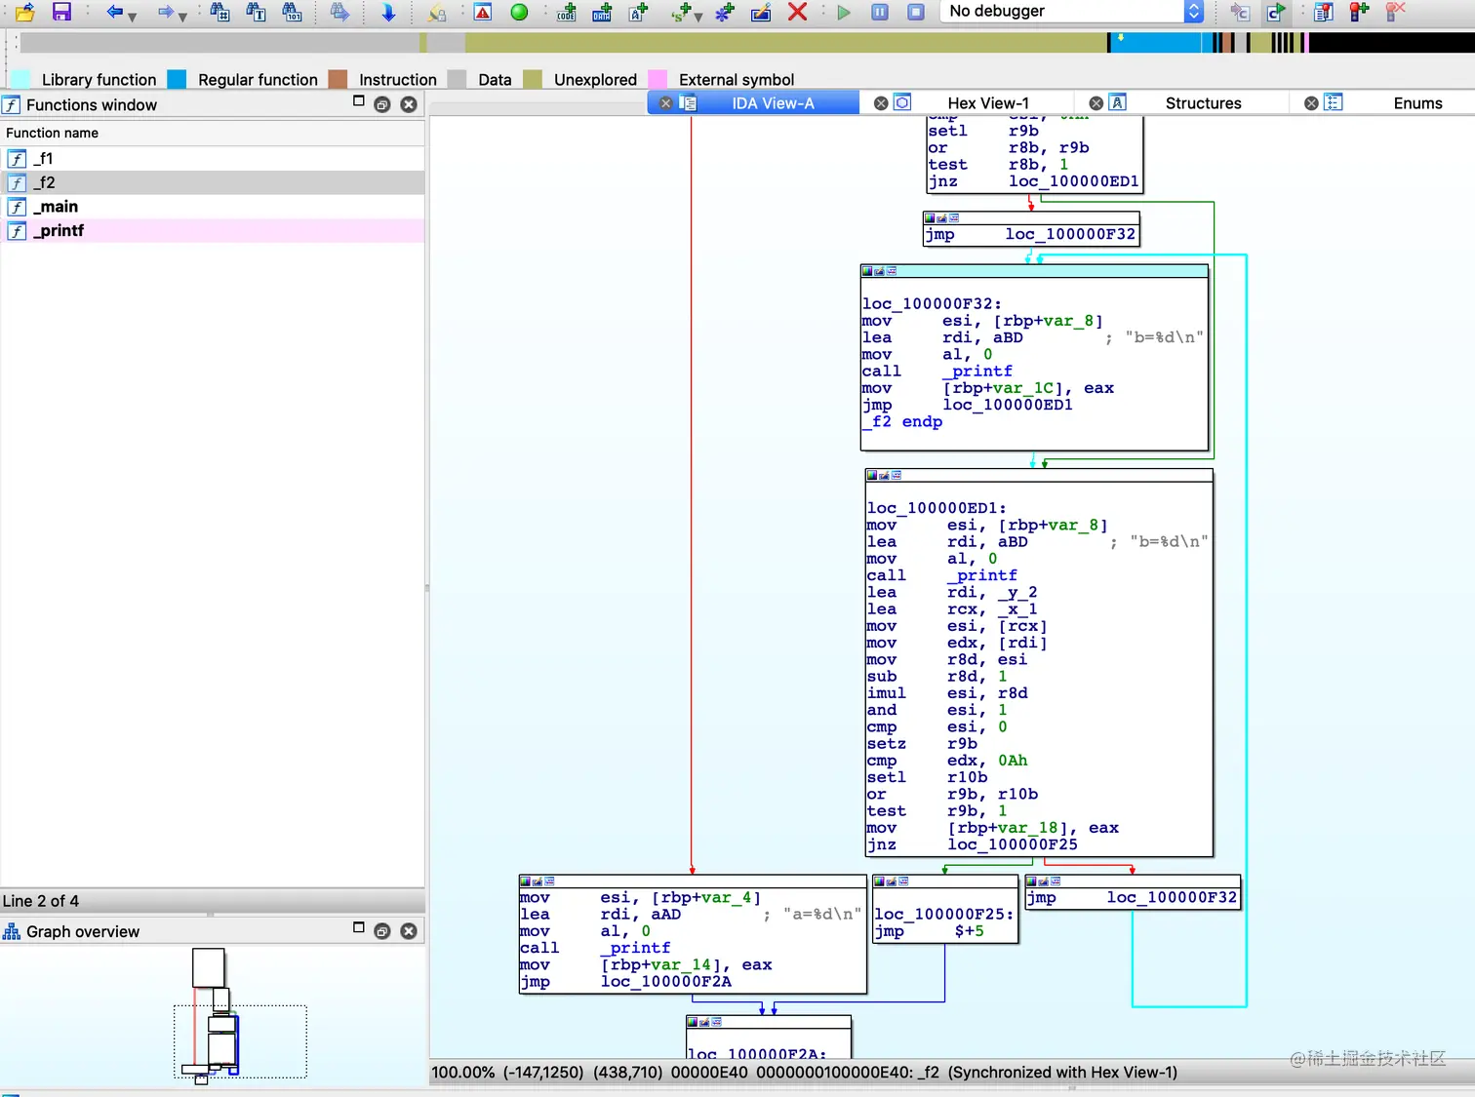
Task: Click the binoculars immediate-value search icon
Action: (220, 12)
